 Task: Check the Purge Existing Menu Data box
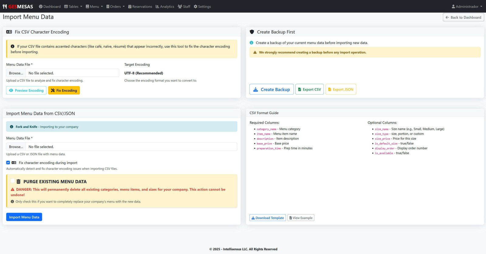pyautogui.click(x=12, y=181)
